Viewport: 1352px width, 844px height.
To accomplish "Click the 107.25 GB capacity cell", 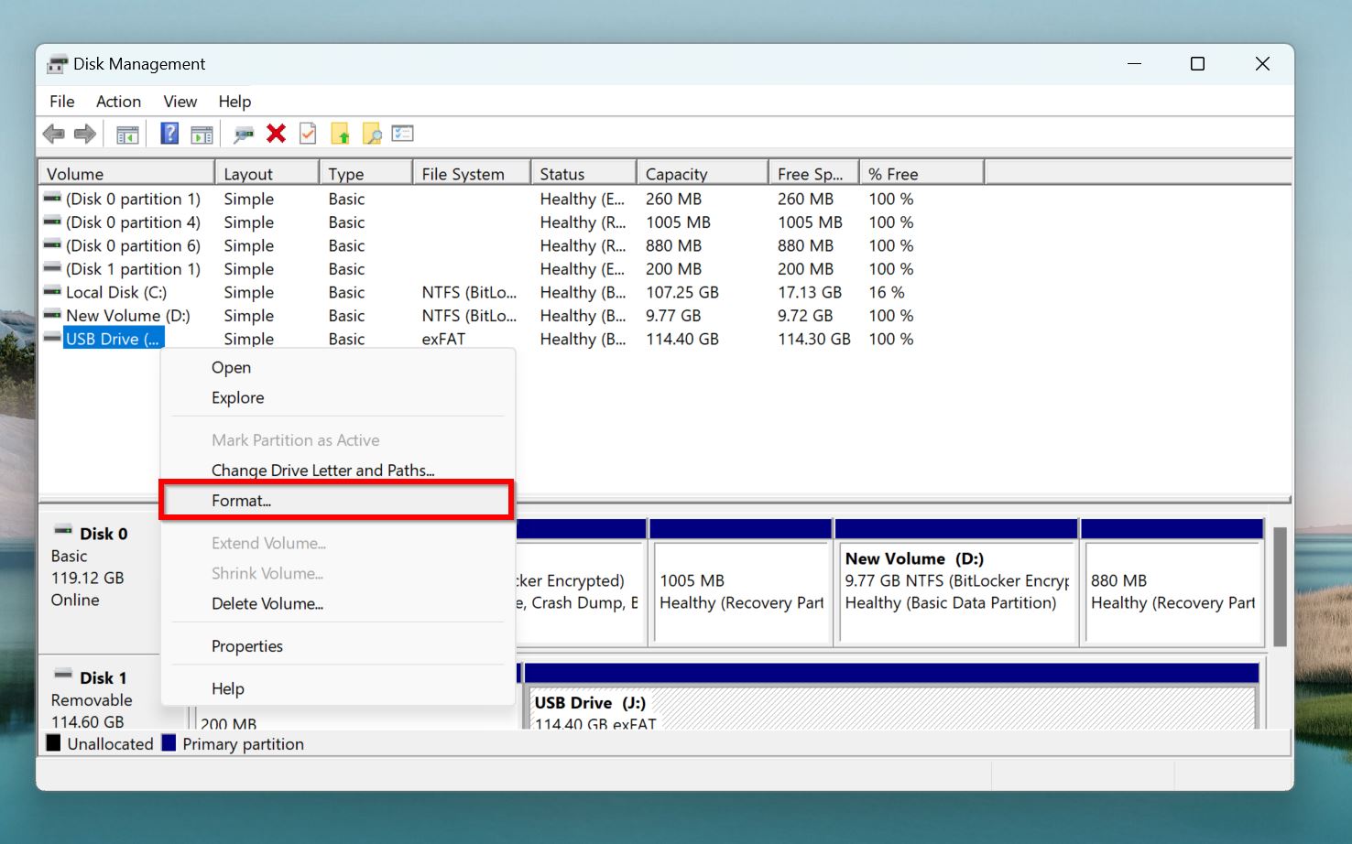I will click(x=682, y=292).
